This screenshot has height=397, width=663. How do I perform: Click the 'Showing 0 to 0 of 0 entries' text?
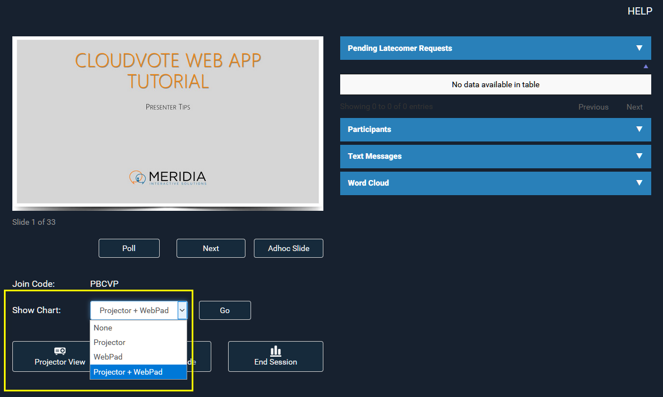(387, 106)
